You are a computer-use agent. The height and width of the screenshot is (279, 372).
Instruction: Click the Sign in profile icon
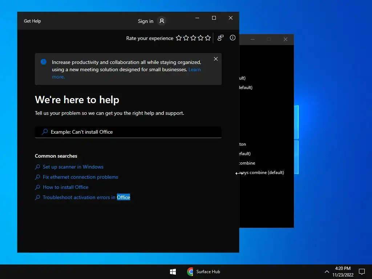162,21
